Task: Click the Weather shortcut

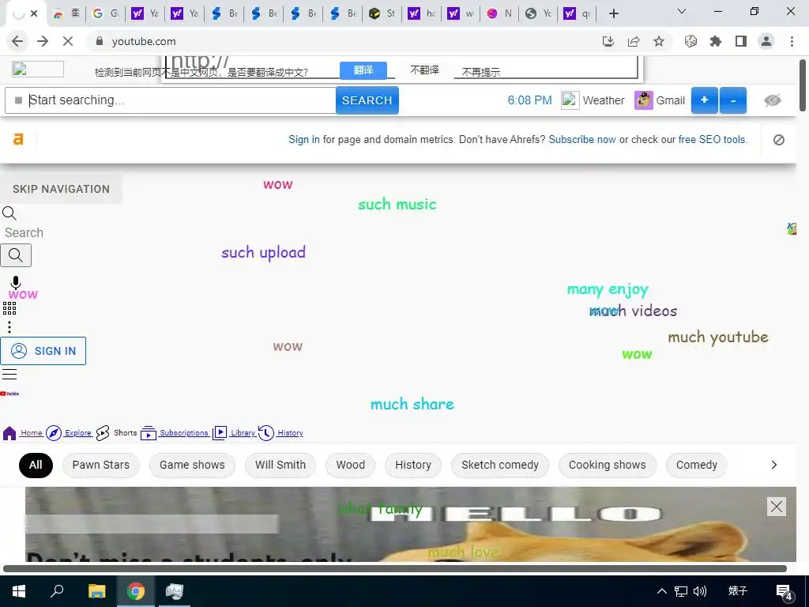Action: tap(593, 100)
